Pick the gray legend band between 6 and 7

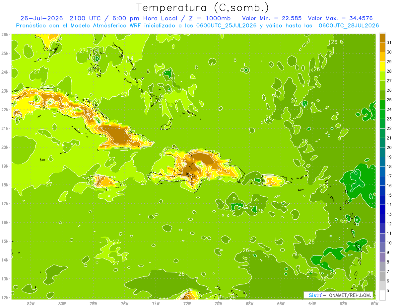coord(382,276)
